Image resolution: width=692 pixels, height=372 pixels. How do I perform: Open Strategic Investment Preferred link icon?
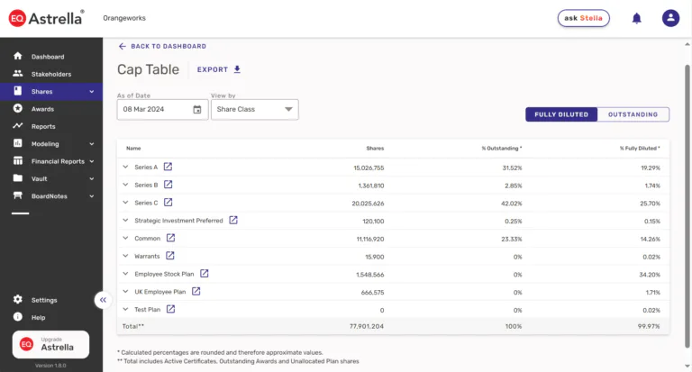coord(233,220)
